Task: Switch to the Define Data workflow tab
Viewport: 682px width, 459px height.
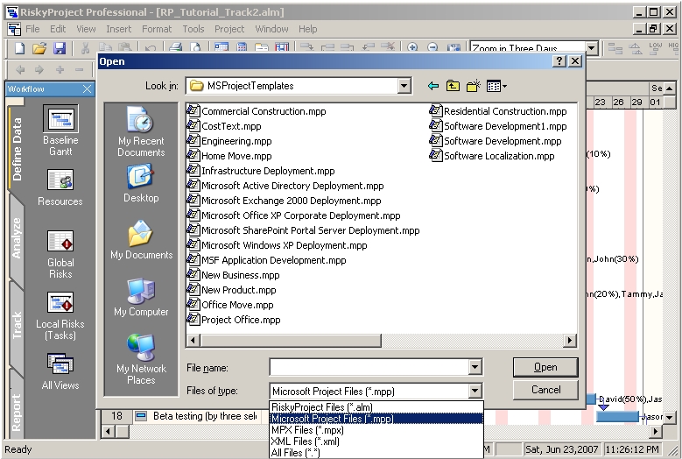Action: pyautogui.click(x=17, y=148)
